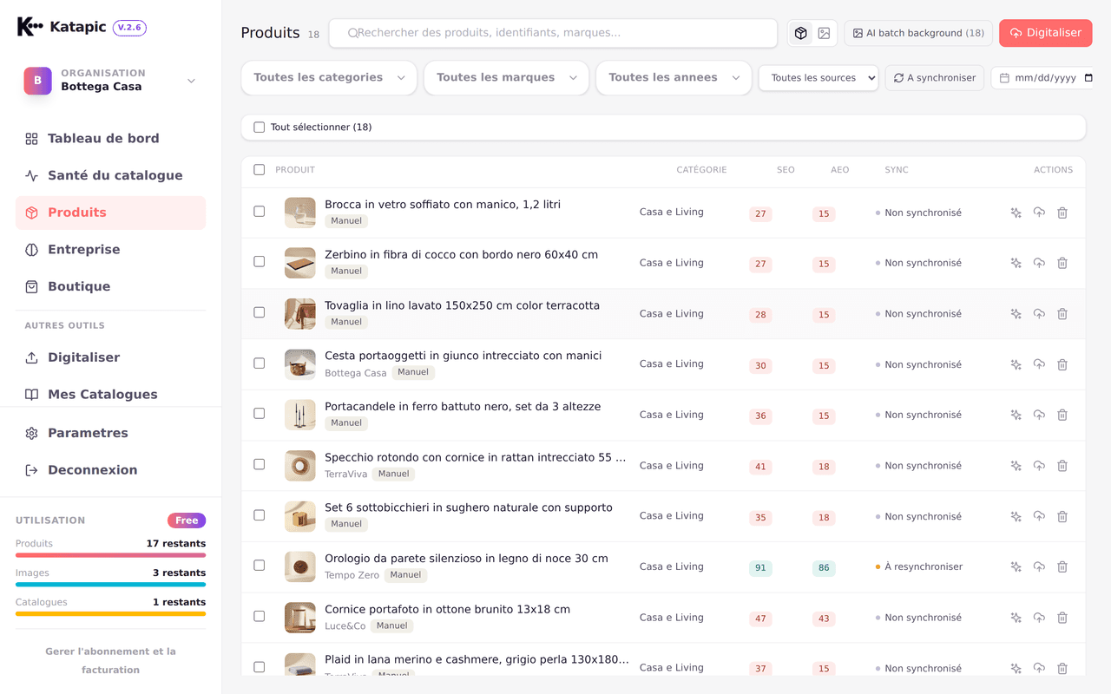Delete the Specchio rotondo product
Image resolution: width=1111 pixels, height=694 pixels.
pyautogui.click(x=1062, y=466)
